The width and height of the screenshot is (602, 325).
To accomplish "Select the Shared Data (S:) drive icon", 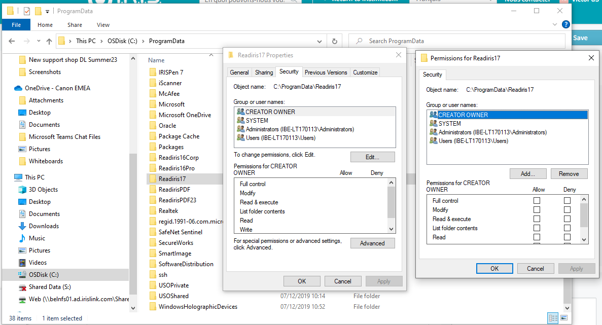I will pos(22,287).
